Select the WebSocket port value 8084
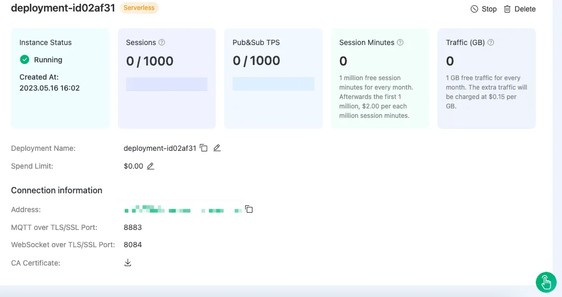This screenshot has width=562, height=297. pos(133,245)
